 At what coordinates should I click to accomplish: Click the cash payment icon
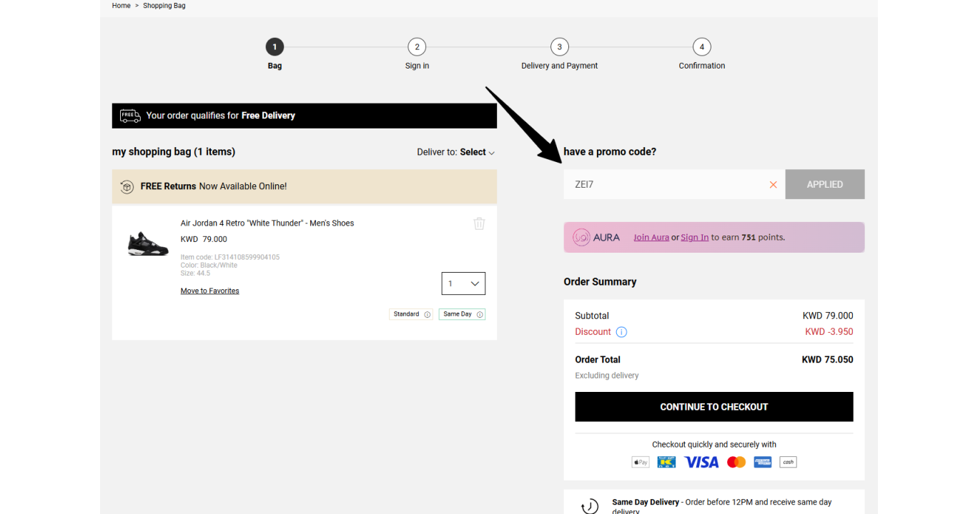click(788, 463)
